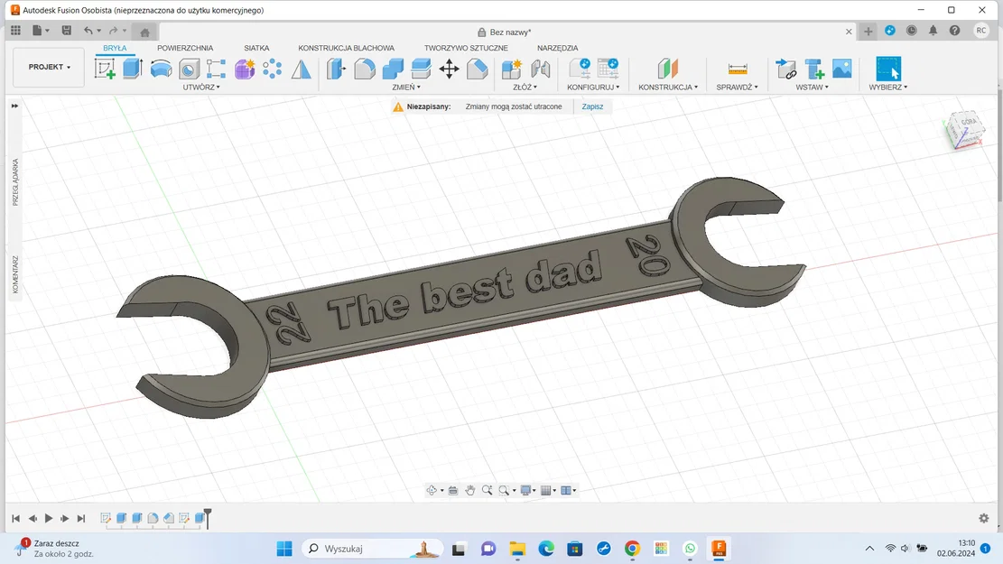Select the Split Body tool
The height and width of the screenshot is (564, 1003).
click(x=421, y=69)
